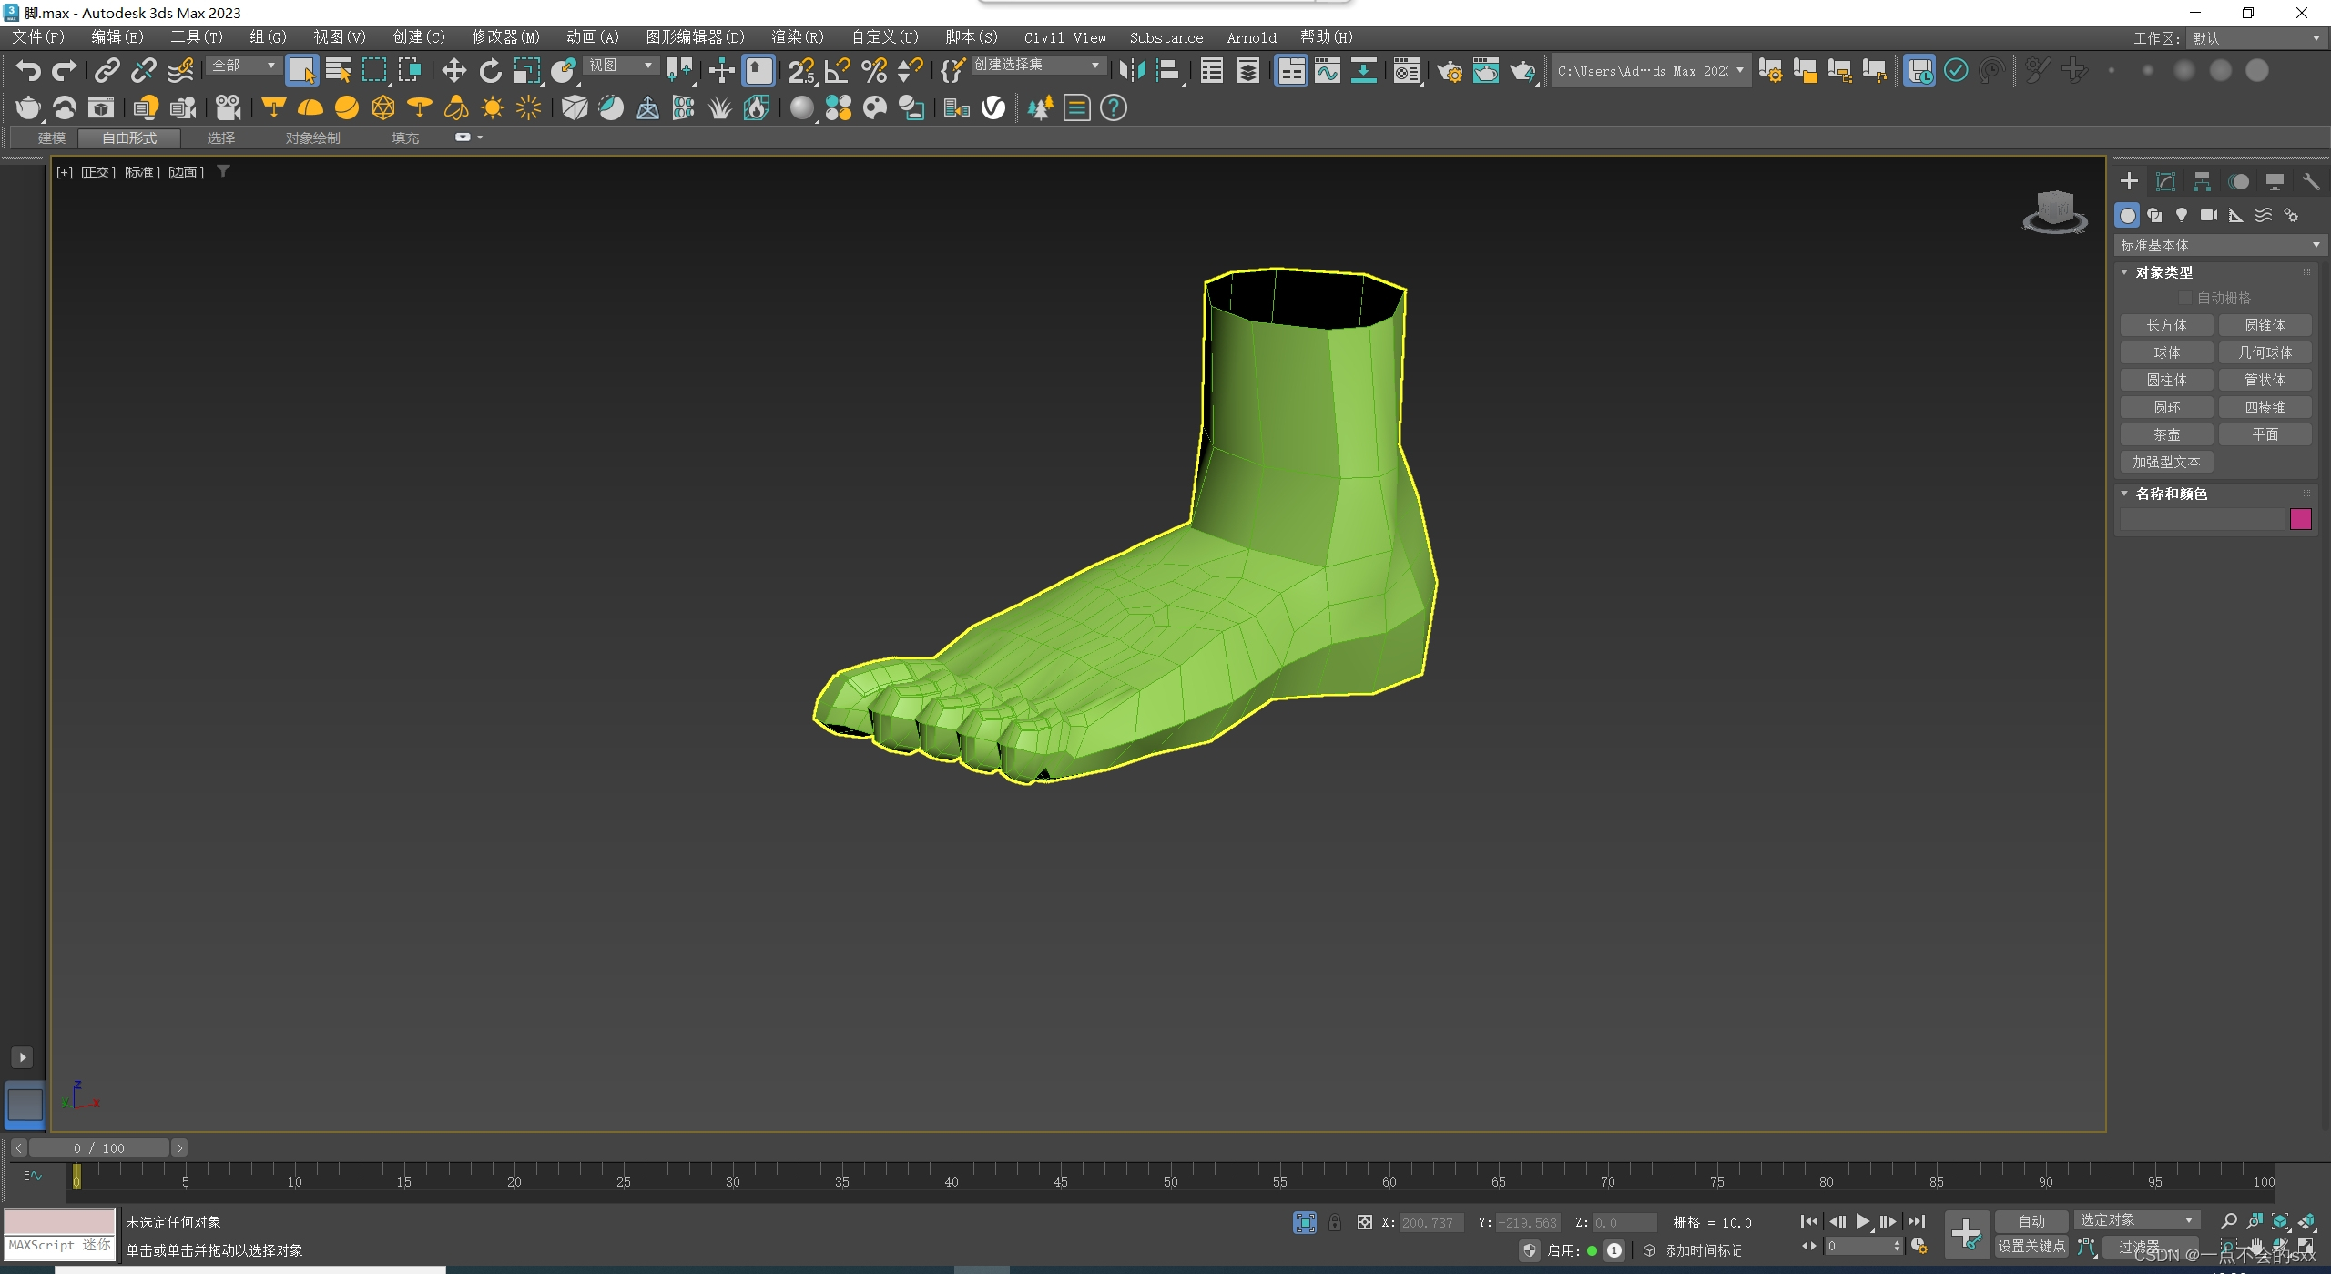Toggle the 3D Snaps button
2331x1274 pixels.
(x=800, y=70)
